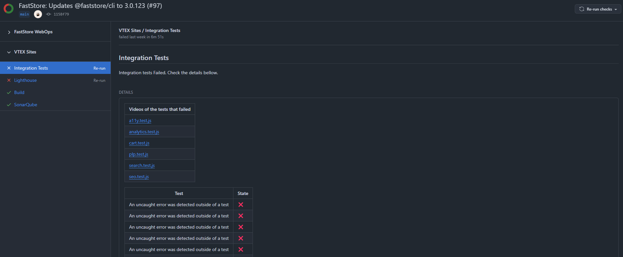Screen dimensions: 623x257
Task: Click the success checkmark beside Build
Action: coord(9,92)
